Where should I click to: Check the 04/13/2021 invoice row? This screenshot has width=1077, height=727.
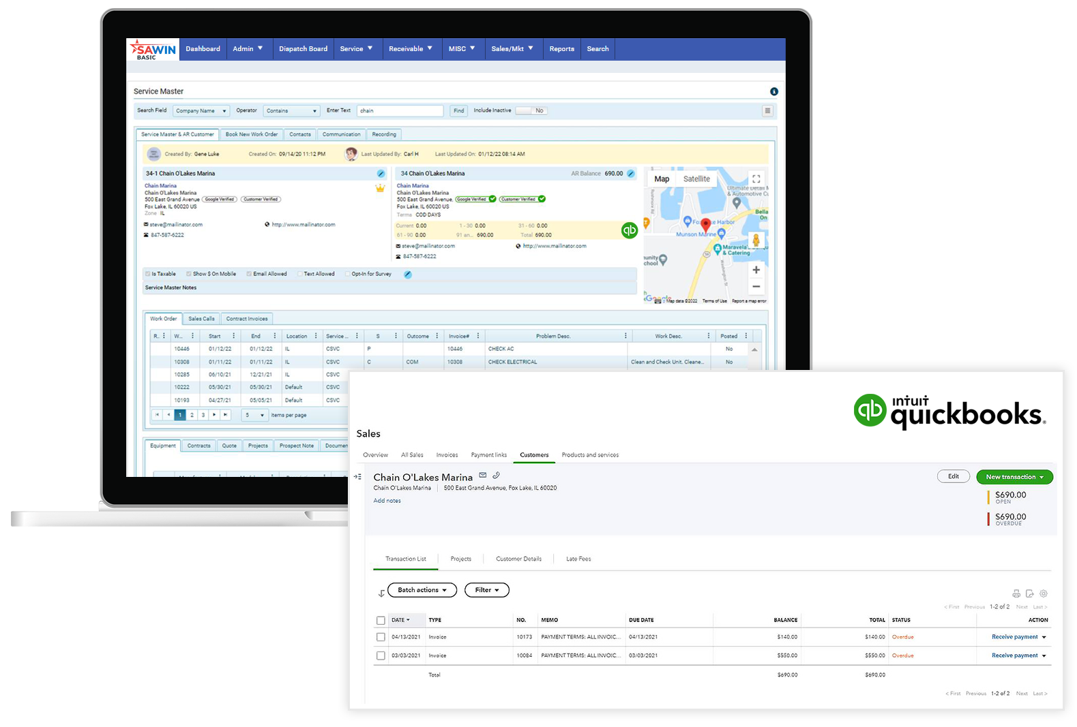[x=381, y=637]
